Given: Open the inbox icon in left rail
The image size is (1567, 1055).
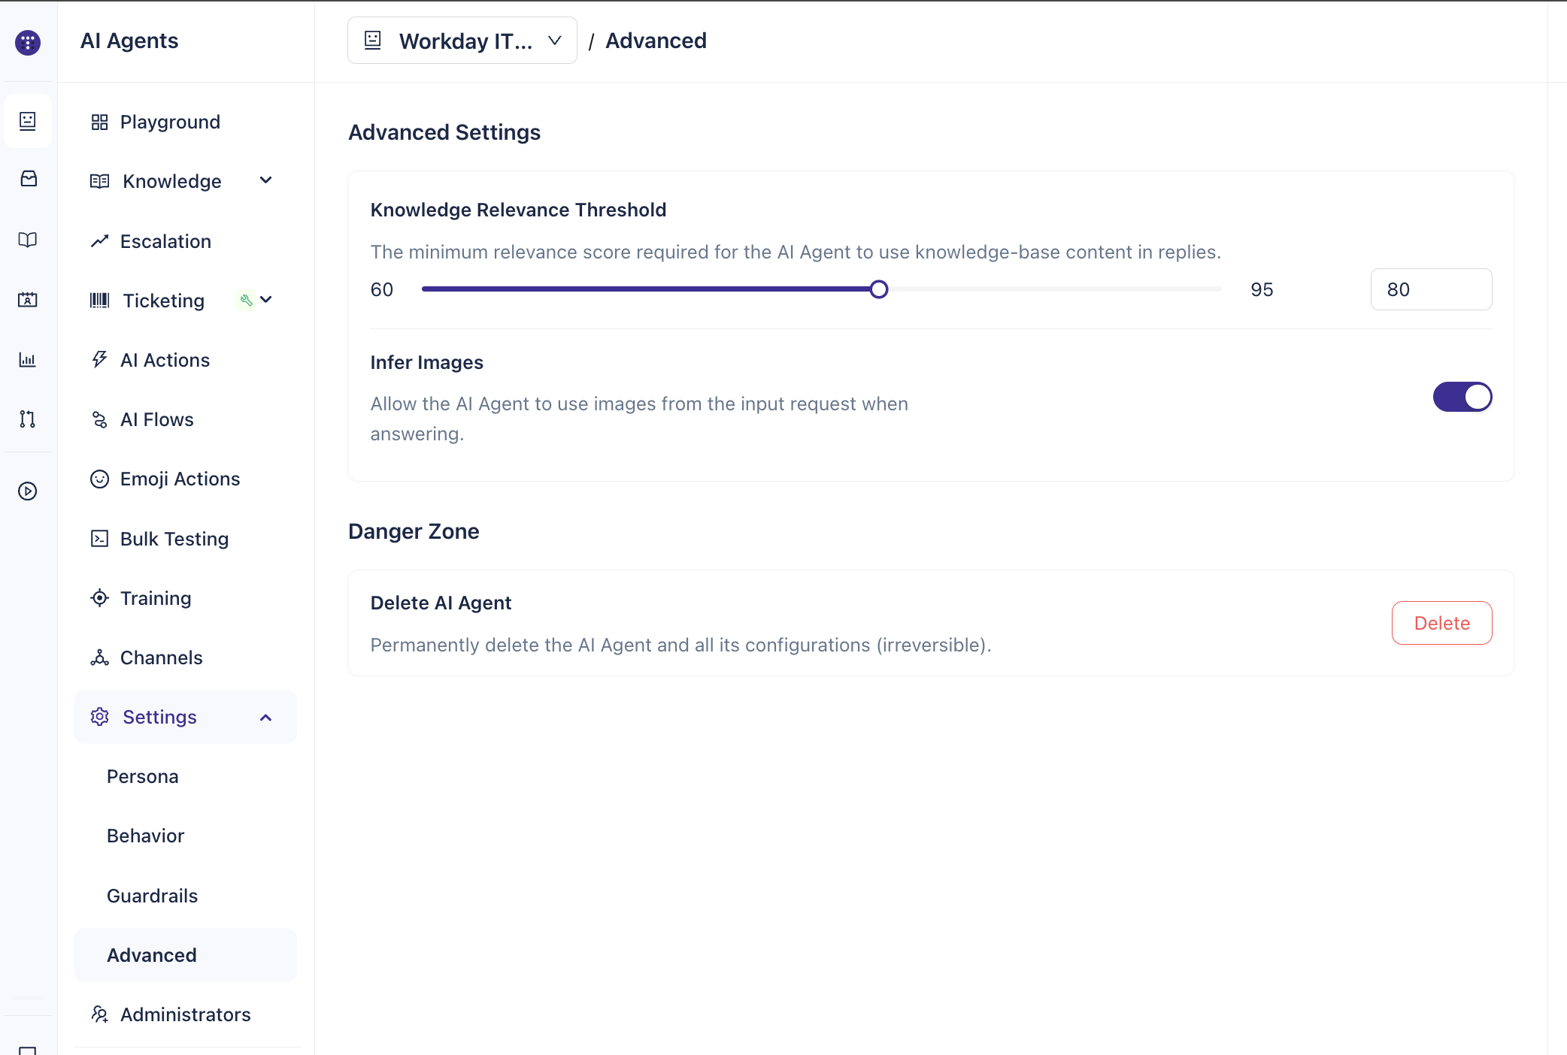Looking at the screenshot, I should point(28,179).
